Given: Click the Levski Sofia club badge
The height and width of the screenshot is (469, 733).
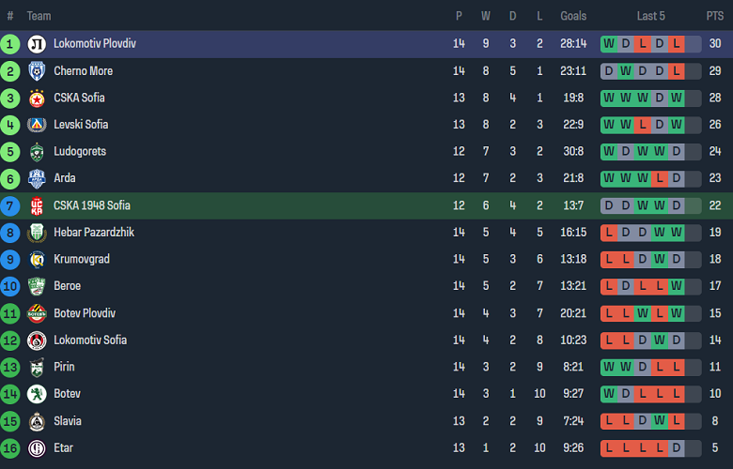Looking at the screenshot, I should coord(37,125).
